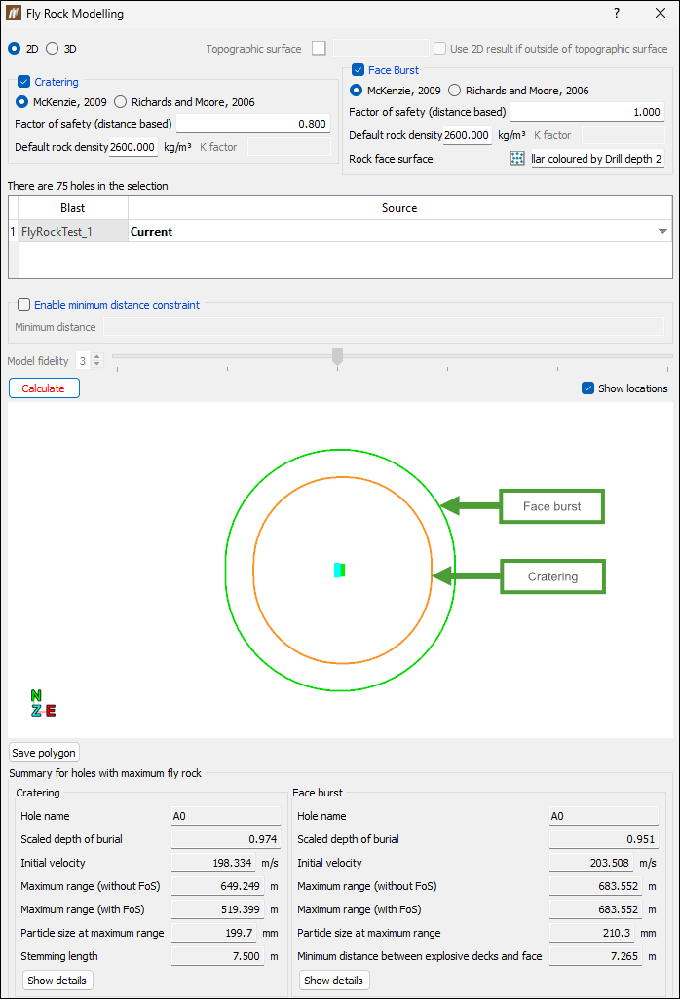The width and height of the screenshot is (680, 999).
Task: Click the Blast column header
Action: (73, 208)
